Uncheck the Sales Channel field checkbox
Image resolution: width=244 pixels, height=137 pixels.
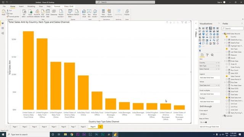click(x=227, y=76)
